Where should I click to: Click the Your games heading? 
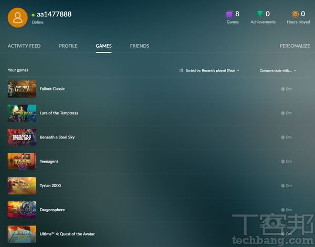coord(18,70)
